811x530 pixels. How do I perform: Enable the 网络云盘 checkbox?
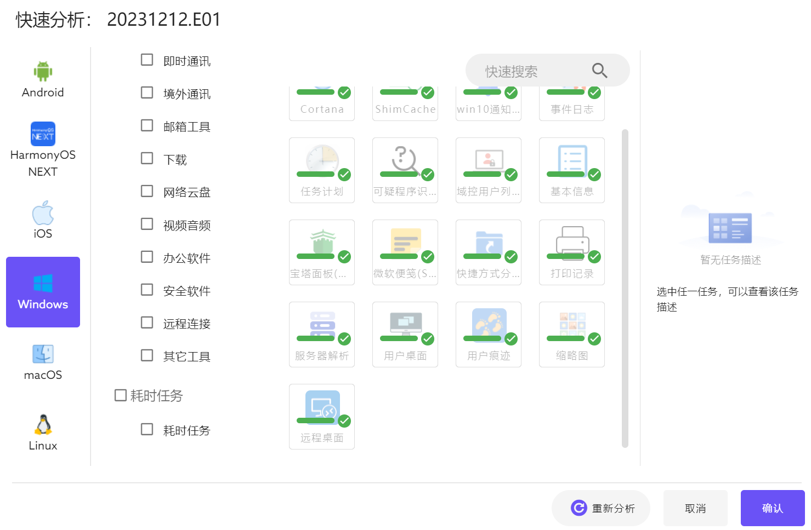point(147,191)
